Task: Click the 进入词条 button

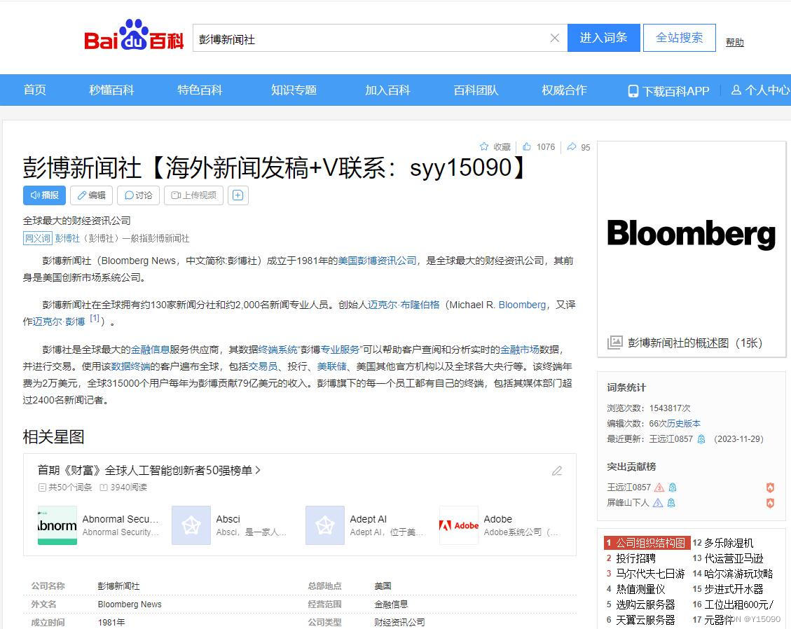Action: [603, 38]
